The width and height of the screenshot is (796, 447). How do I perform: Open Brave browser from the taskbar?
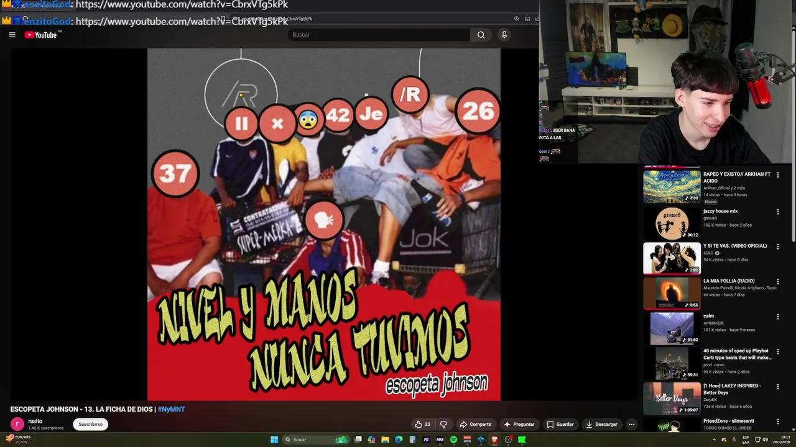click(494, 440)
